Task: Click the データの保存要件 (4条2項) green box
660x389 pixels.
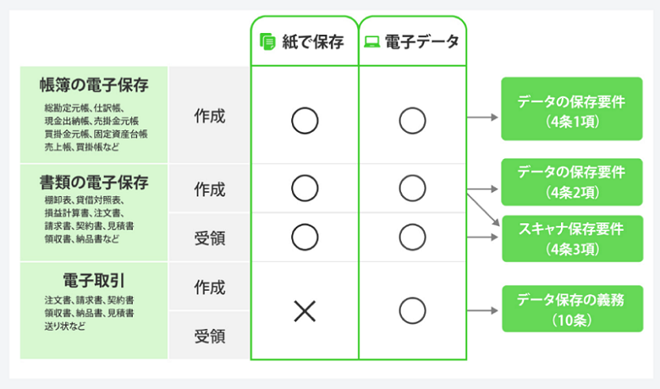Action: point(572,181)
